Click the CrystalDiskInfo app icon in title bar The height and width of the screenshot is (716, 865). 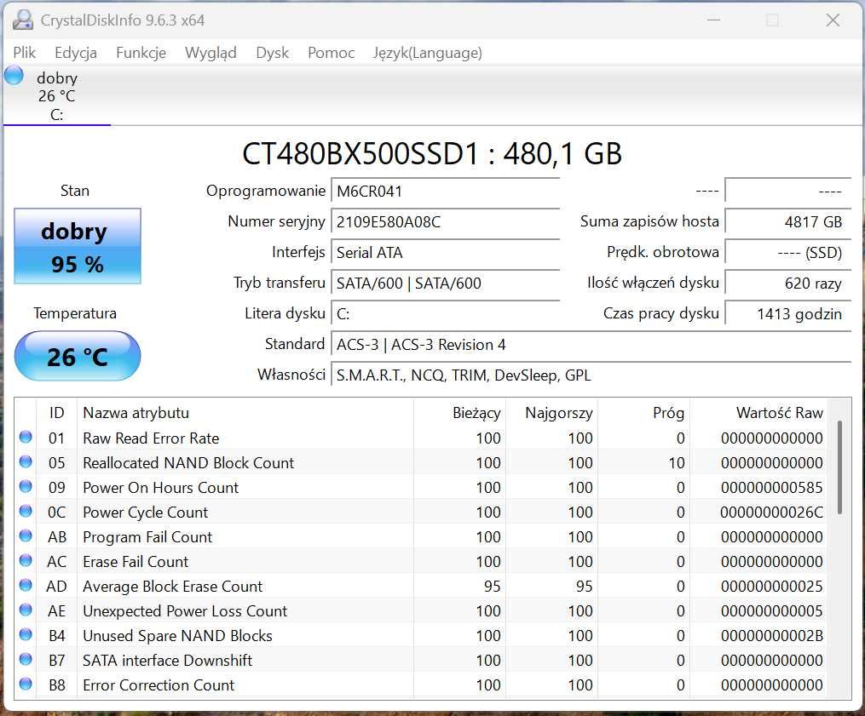pos(23,20)
